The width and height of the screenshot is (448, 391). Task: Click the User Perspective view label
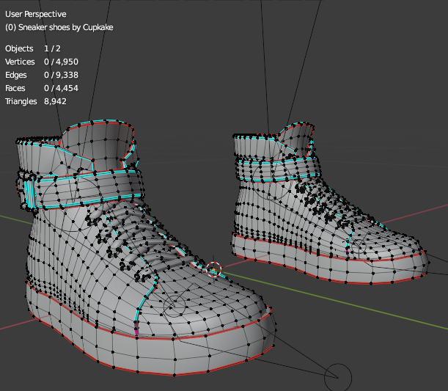coord(35,14)
